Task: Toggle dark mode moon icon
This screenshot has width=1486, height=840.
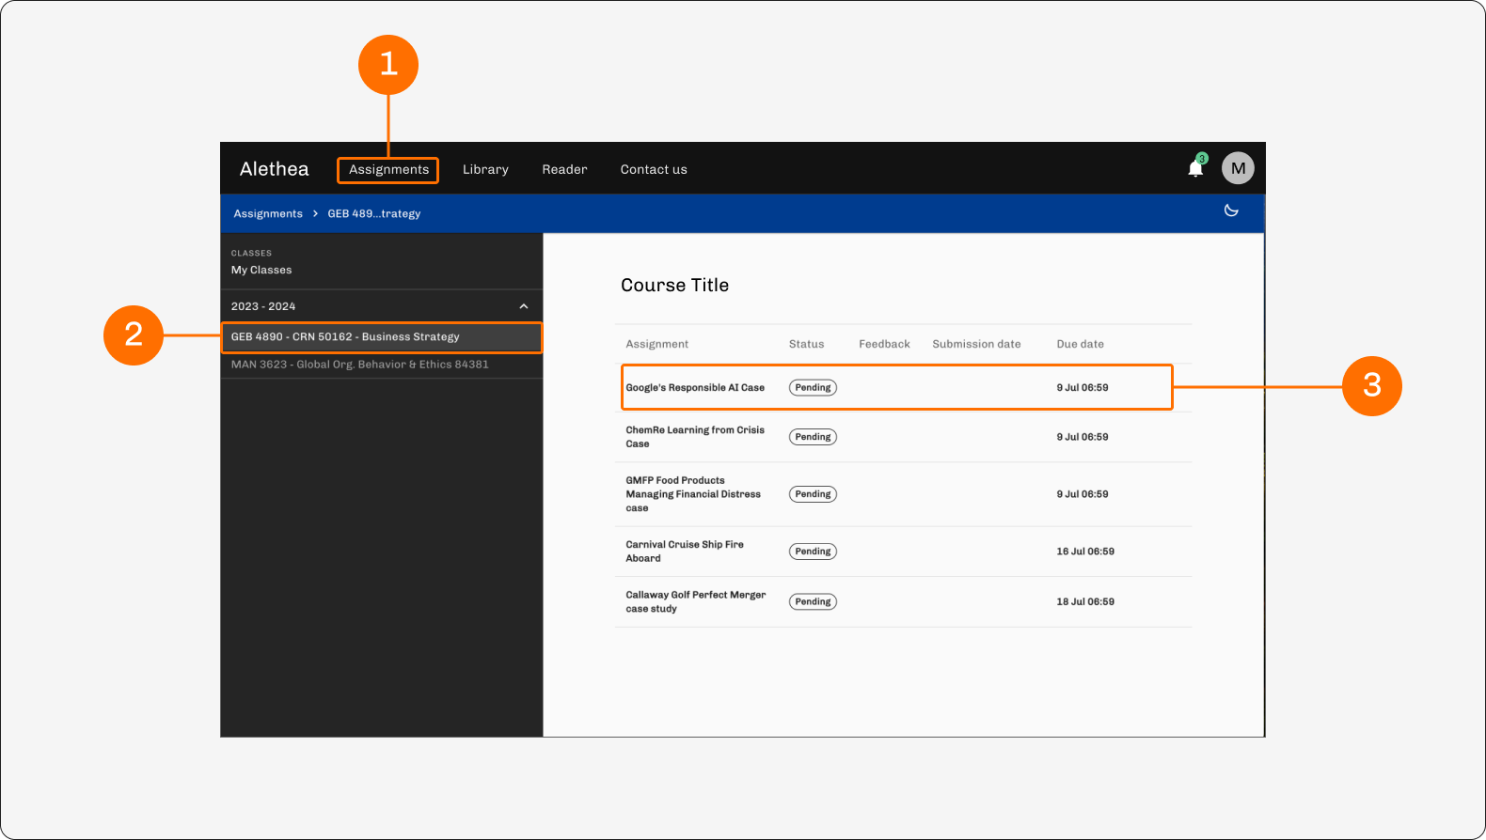Action: pos(1231,210)
